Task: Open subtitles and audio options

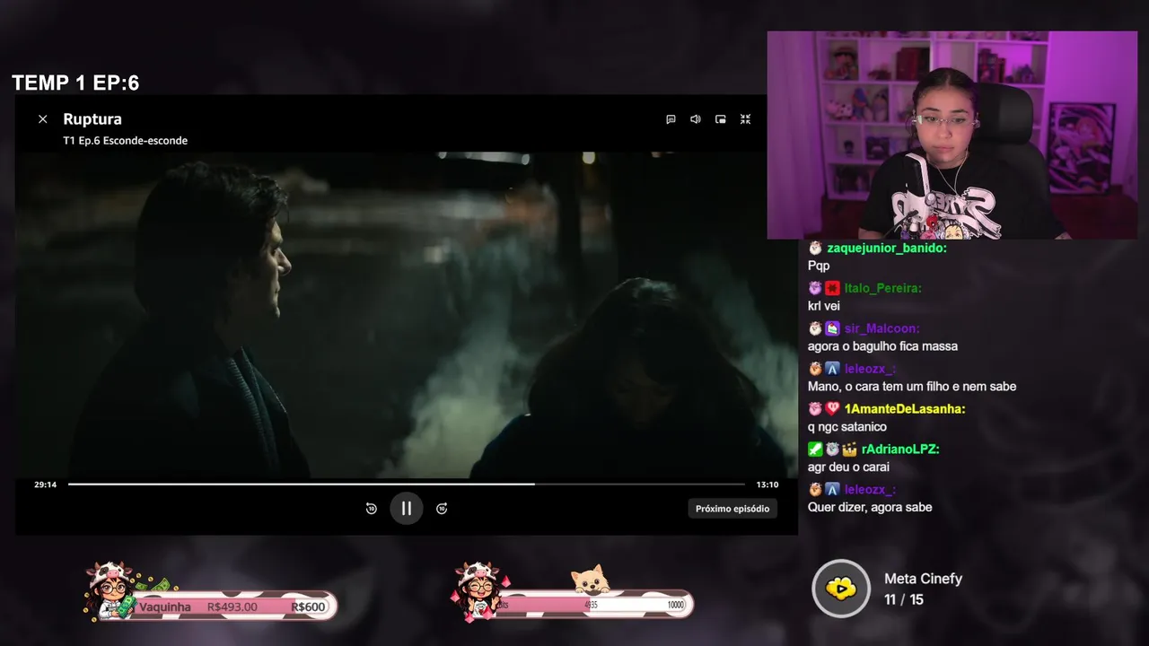Action: (x=671, y=118)
